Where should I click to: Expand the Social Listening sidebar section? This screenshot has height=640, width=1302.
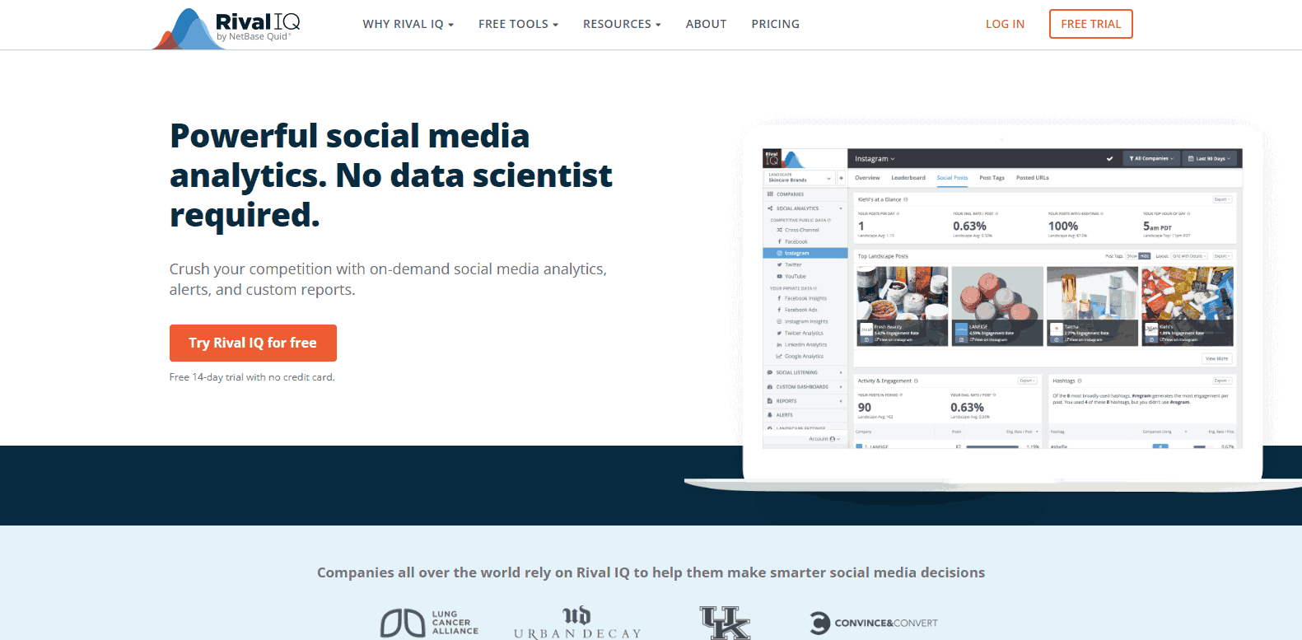tap(805, 372)
